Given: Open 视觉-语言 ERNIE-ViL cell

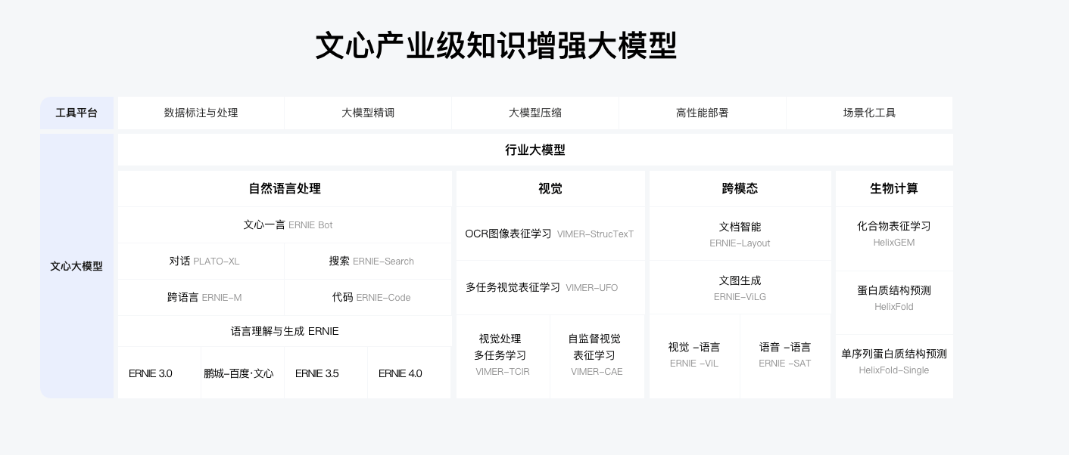Looking at the screenshot, I should (694, 356).
